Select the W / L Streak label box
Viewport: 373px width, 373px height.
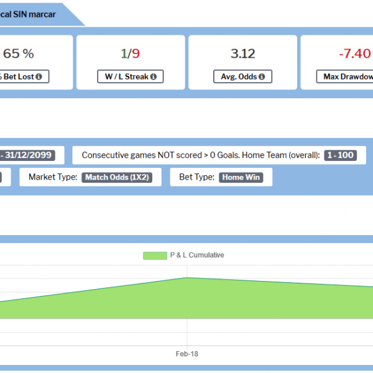[x=131, y=76]
